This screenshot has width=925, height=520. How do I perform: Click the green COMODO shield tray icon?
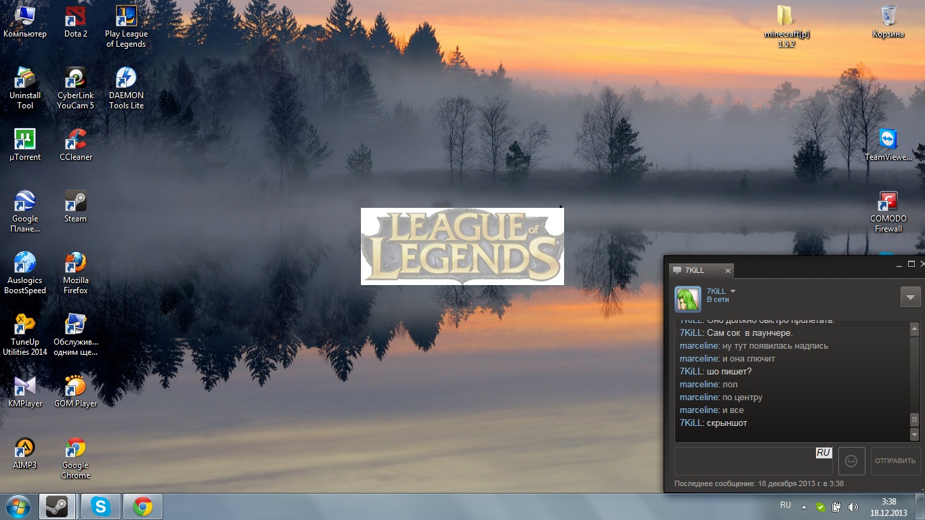[x=821, y=506]
